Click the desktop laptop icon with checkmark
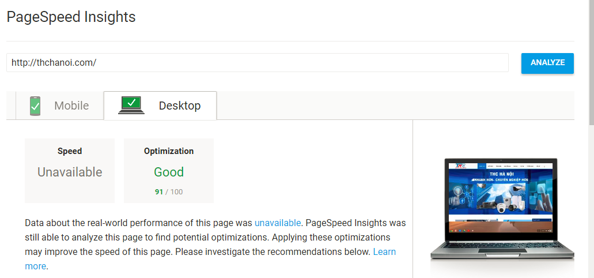This screenshot has height=278, width=594. click(x=131, y=106)
